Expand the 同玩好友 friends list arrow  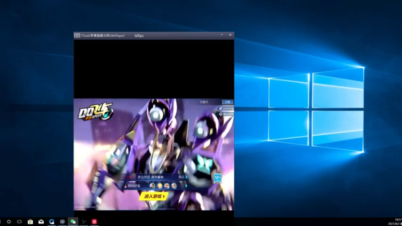186,186
